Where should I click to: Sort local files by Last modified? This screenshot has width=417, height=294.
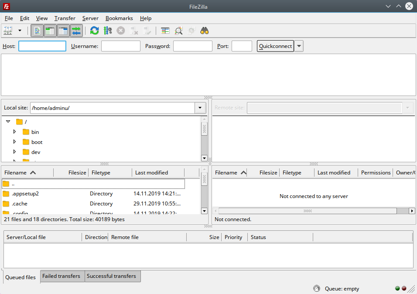coord(158,173)
